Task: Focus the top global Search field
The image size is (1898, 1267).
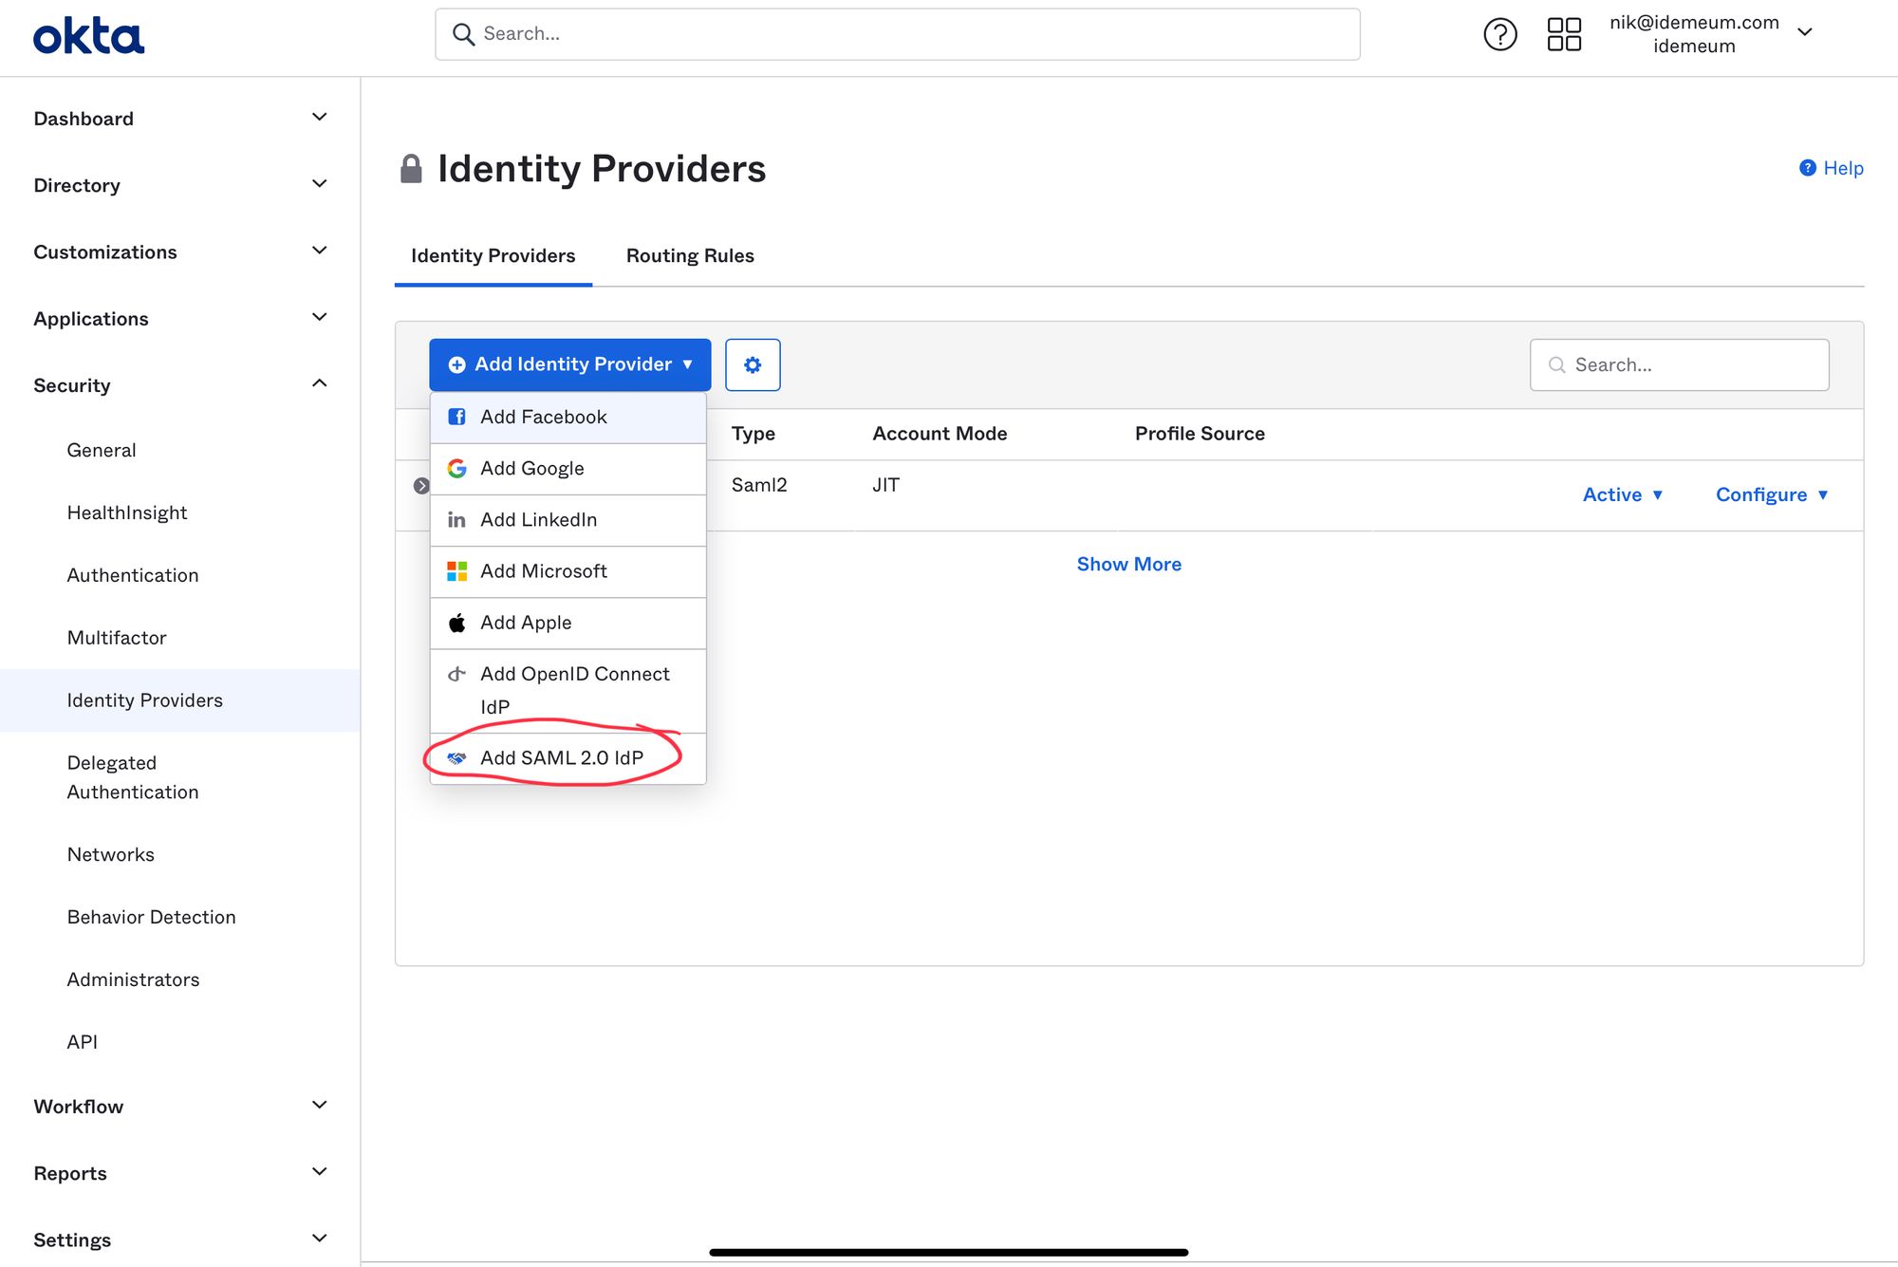Action: pos(898,34)
